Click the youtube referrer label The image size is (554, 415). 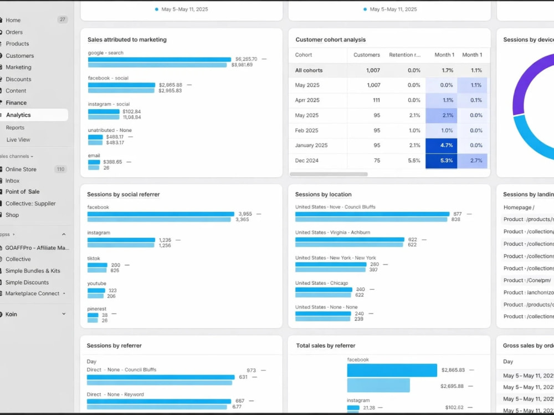(96, 284)
